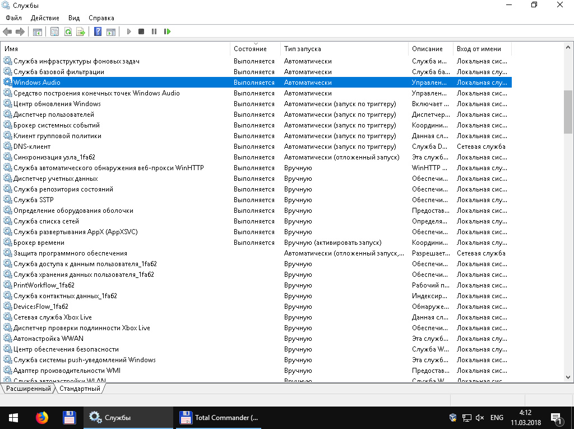This screenshot has width=574, height=429.
Task: Select Брокер системных событий service
Action: point(57,125)
